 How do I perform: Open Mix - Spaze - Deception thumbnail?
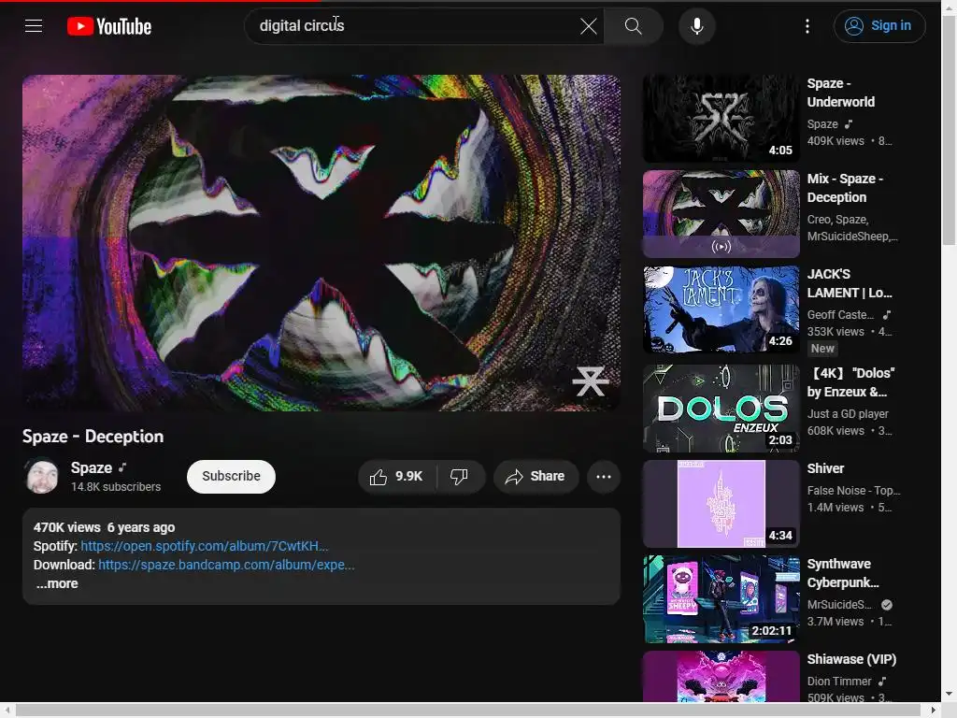point(721,214)
